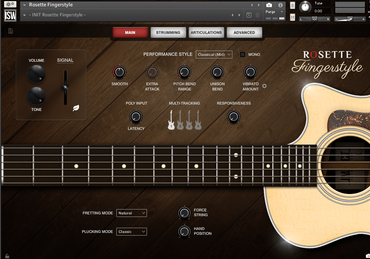Click the Volume knob
This screenshot has width=370, height=259.
point(37,74)
